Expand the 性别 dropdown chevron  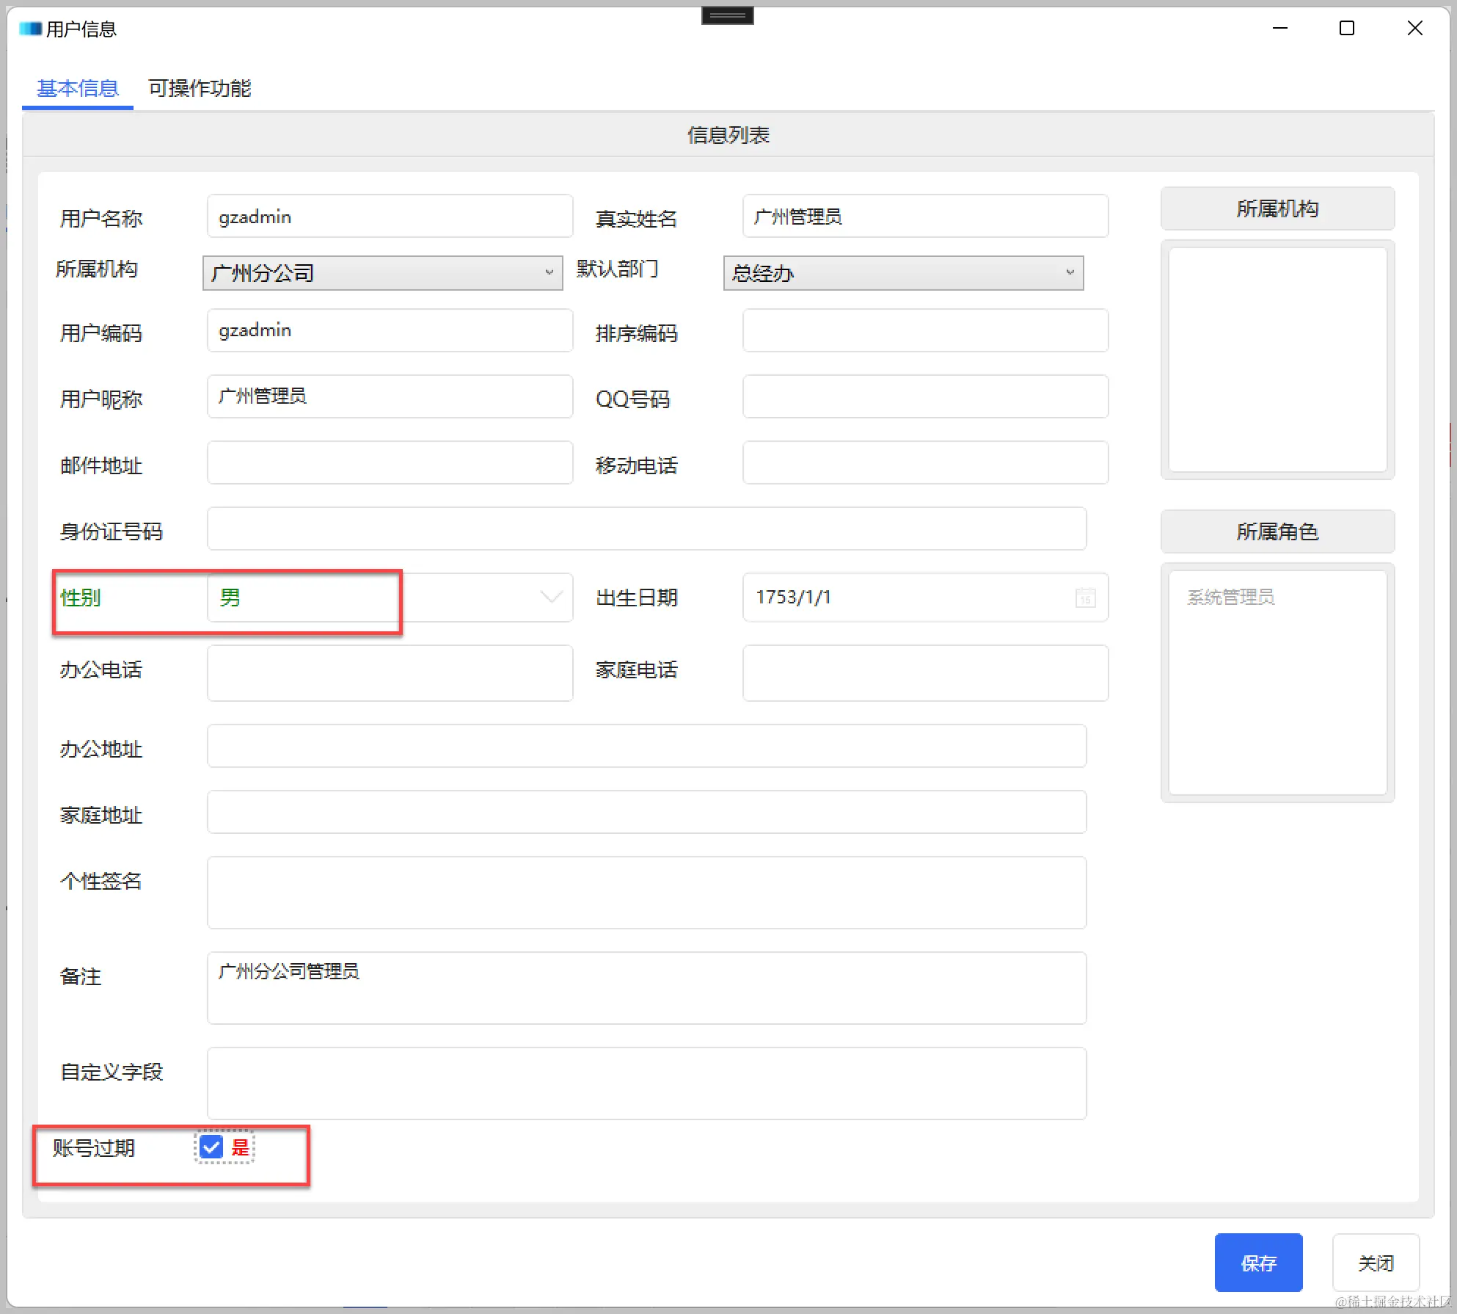pos(551,597)
